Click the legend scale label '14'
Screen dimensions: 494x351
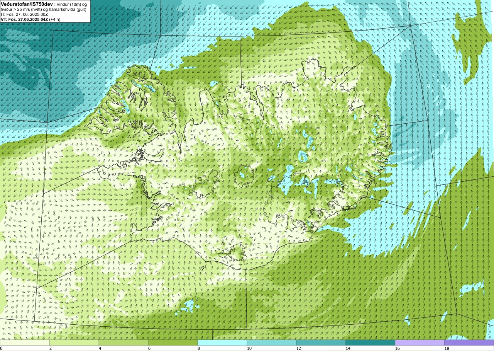coord(348,348)
